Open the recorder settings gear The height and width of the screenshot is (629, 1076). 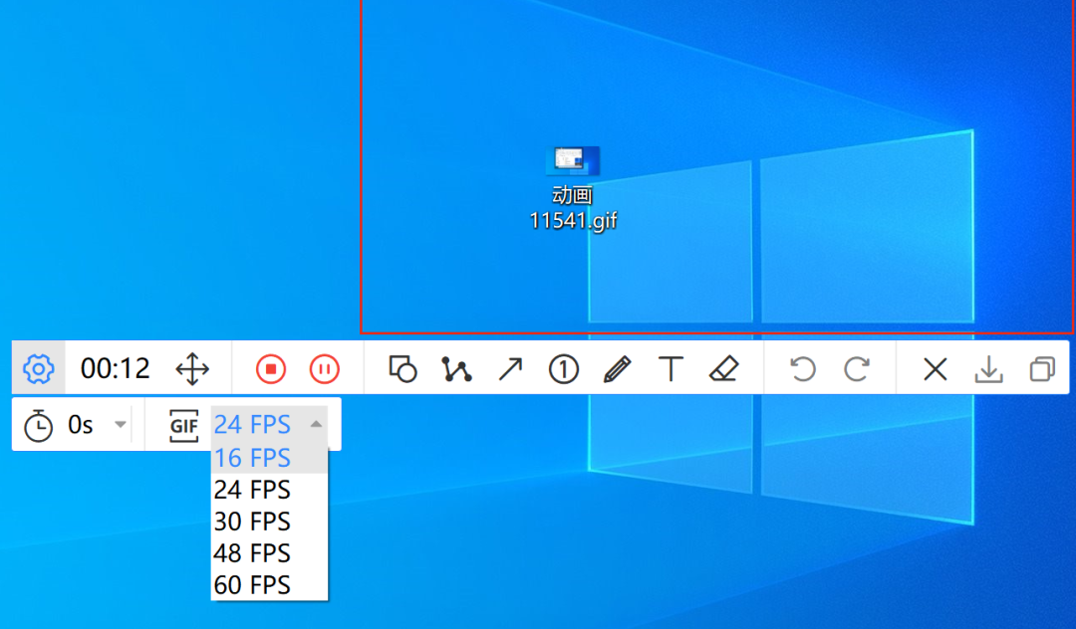[37, 368]
